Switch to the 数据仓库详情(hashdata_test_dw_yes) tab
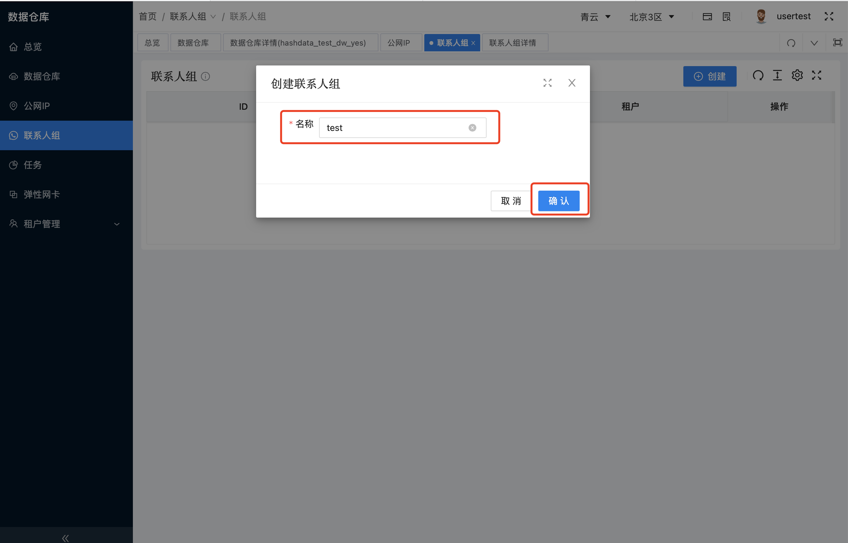848x543 pixels. coord(297,42)
